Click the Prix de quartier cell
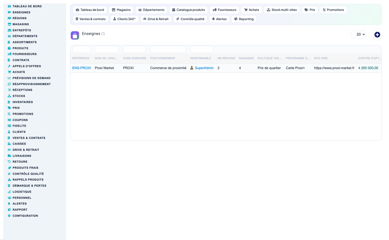389x240 pixels. [x=269, y=68]
